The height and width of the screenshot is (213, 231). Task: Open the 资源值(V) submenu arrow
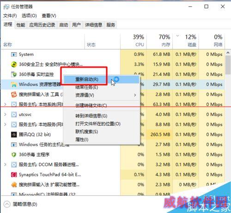point(135,95)
